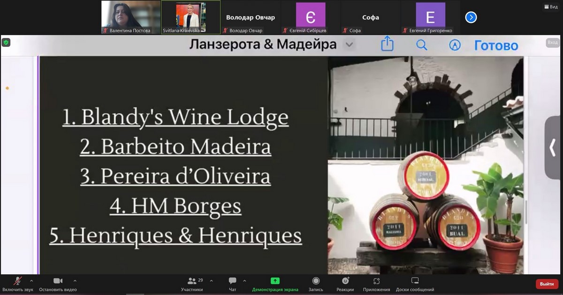The width and height of the screenshot is (563, 295).
Task: Open the Участники participants panel
Action: tap(192, 284)
